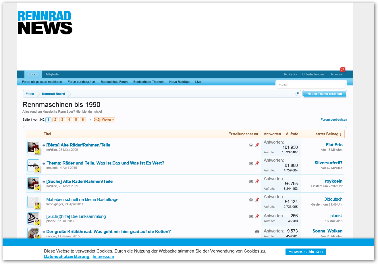Click into the Suche search field
The image size is (378, 264).
(x=311, y=85)
